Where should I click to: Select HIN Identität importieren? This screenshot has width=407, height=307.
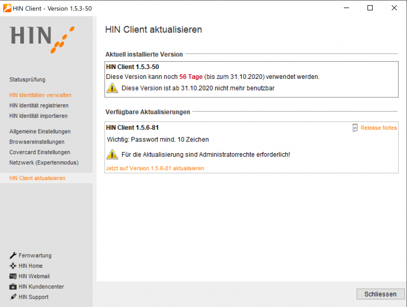point(39,116)
